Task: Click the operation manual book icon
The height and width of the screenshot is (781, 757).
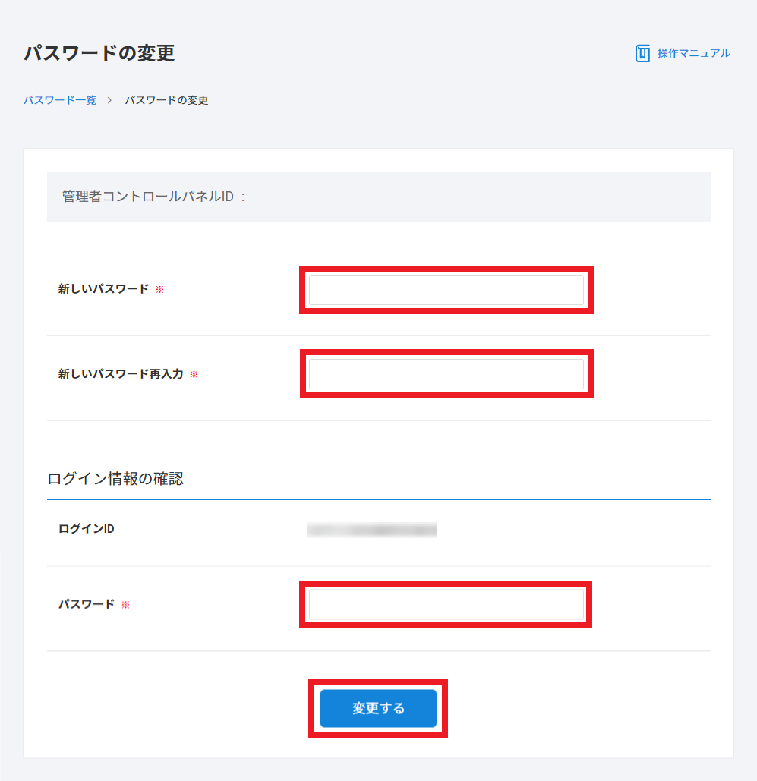Action: pos(642,53)
